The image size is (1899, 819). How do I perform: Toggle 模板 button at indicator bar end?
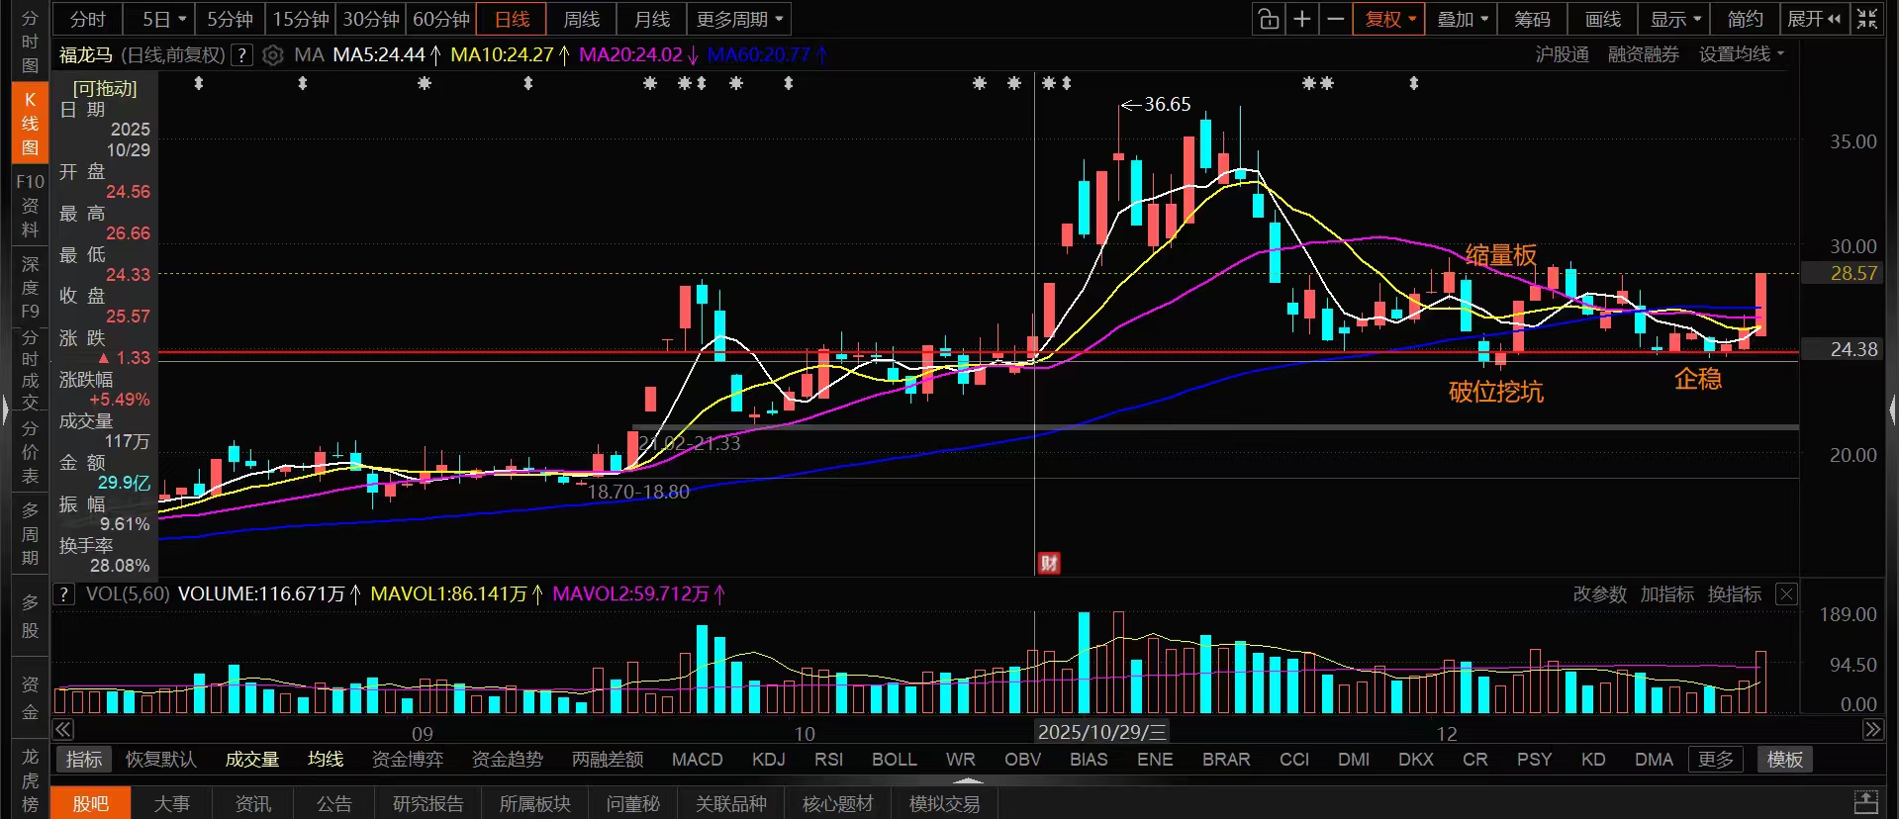pos(1785,759)
